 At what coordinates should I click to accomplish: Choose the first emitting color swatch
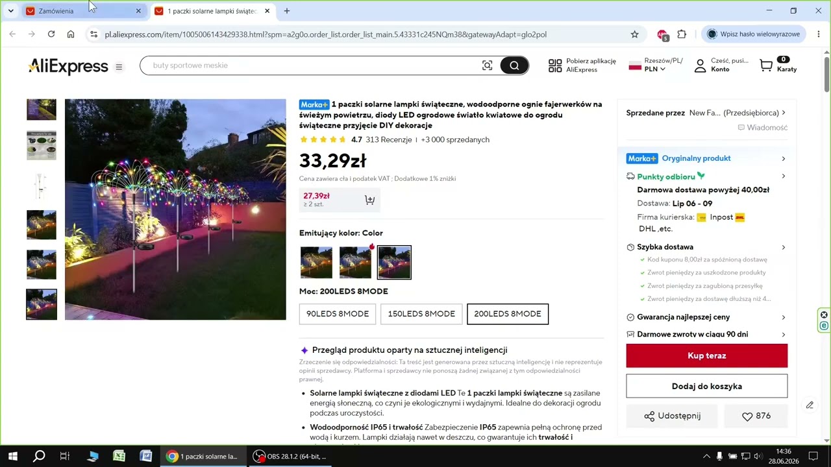pyautogui.click(x=316, y=262)
